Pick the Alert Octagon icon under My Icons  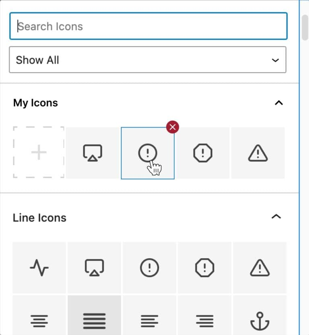pos(203,152)
